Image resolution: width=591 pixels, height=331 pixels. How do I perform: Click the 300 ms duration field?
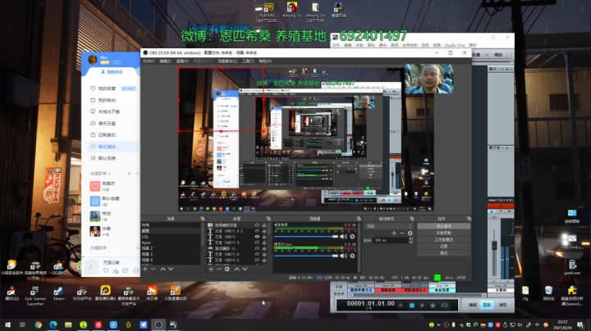click(391, 240)
